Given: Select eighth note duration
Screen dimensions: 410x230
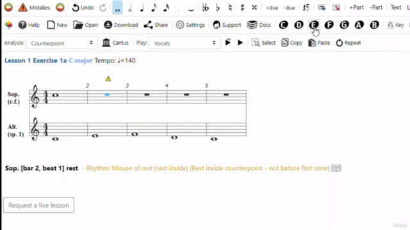Looking at the screenshot, I should 154,8.
